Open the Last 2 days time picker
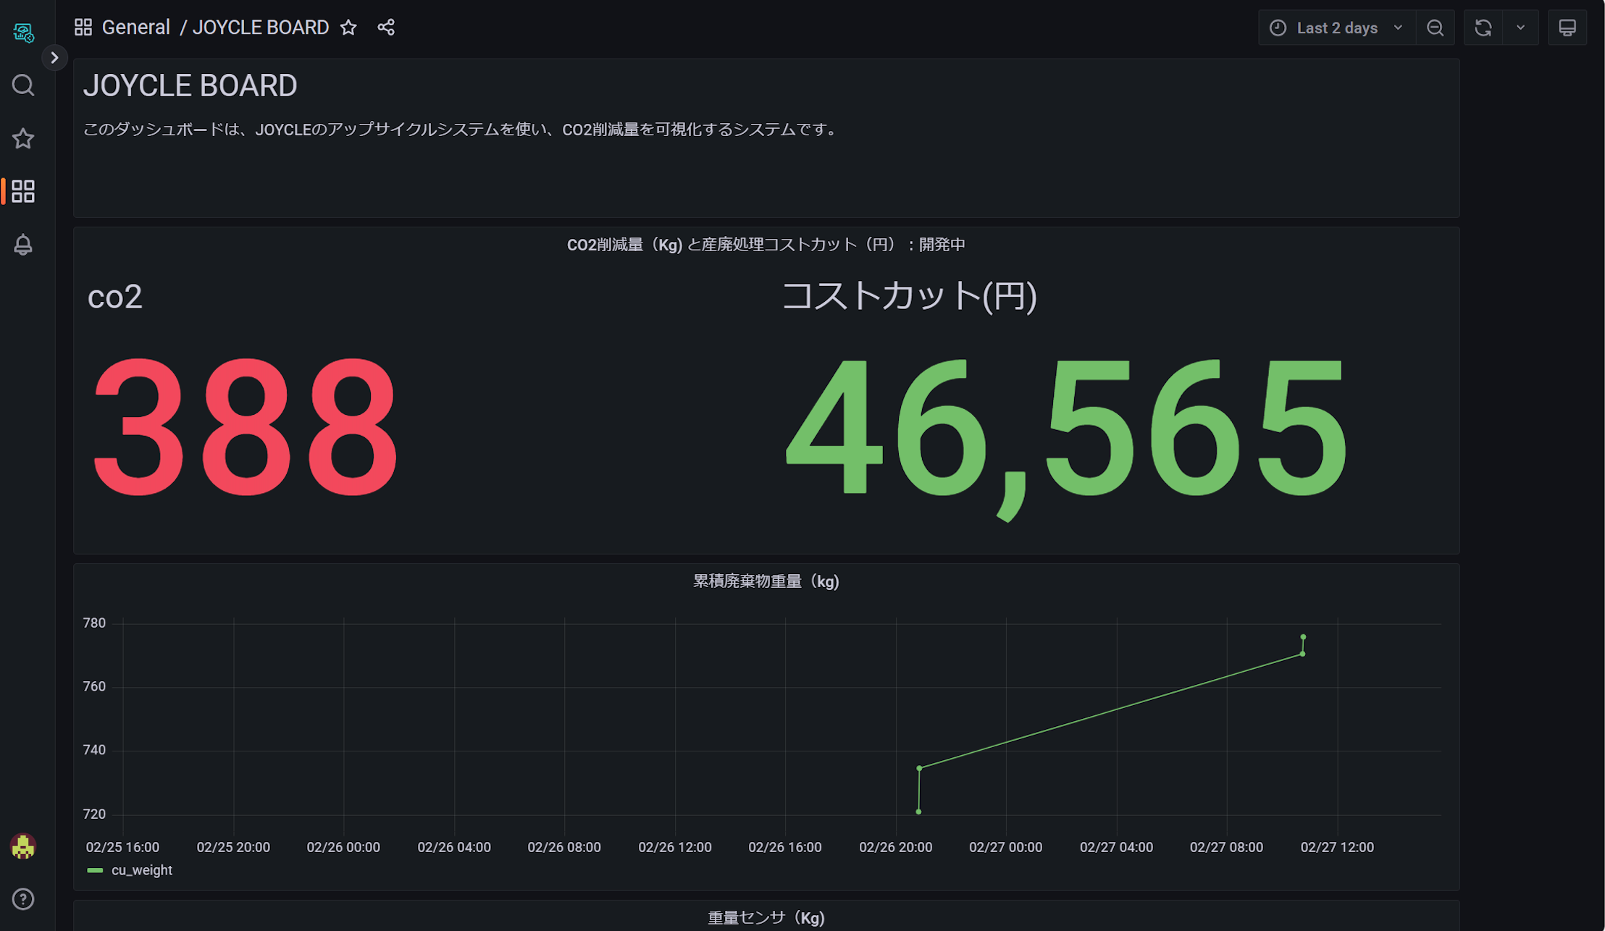This screenshot has width=1605, height=931. click(x=1336, y=28)
